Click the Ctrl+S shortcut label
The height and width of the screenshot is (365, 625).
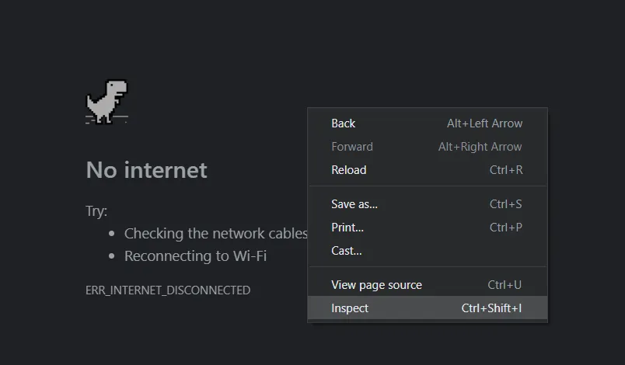pos(505,204)
